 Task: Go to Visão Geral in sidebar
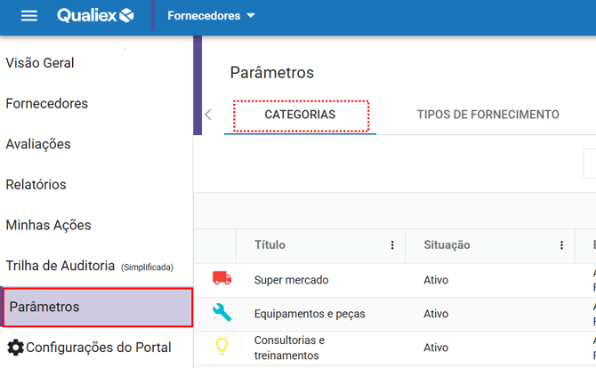(40, 63)
